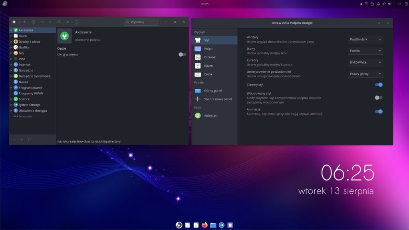
Task: Open the Widżety Pocillo-dark dropdown
Action: point(365,40)
